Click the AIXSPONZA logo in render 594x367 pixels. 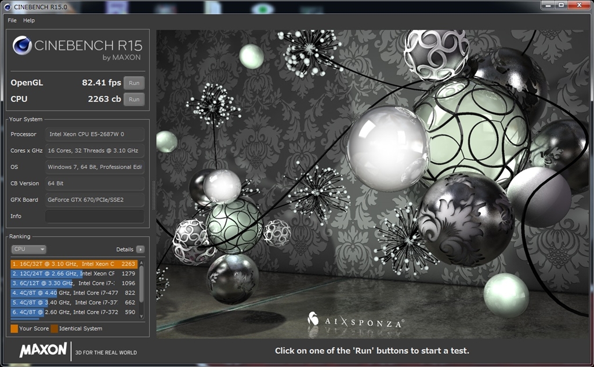click(356, 321)
